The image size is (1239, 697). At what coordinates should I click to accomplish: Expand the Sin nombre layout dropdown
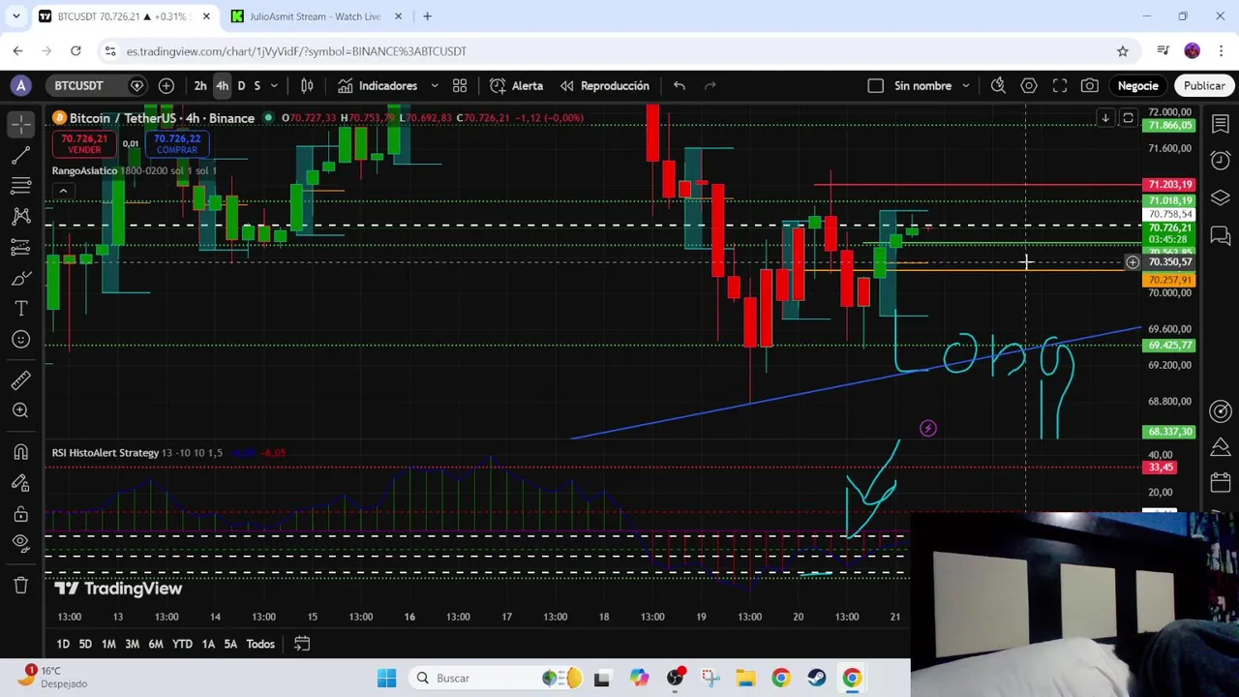(x=965, y=86)
